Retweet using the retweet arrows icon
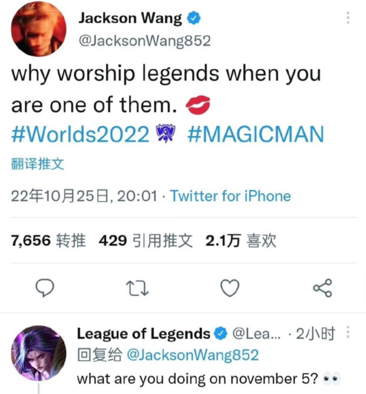 [137, 288]
